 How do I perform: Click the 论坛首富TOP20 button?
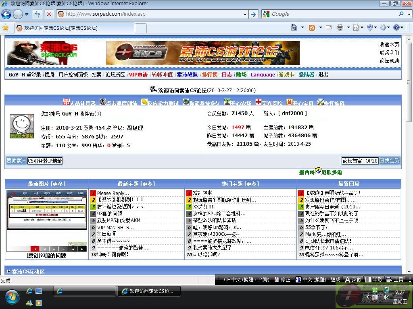click(360, 161)
